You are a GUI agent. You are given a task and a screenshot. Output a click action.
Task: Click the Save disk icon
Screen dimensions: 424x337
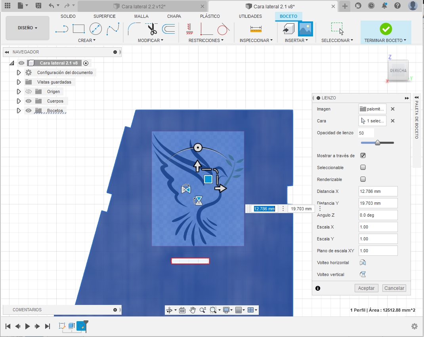[38, 6]
